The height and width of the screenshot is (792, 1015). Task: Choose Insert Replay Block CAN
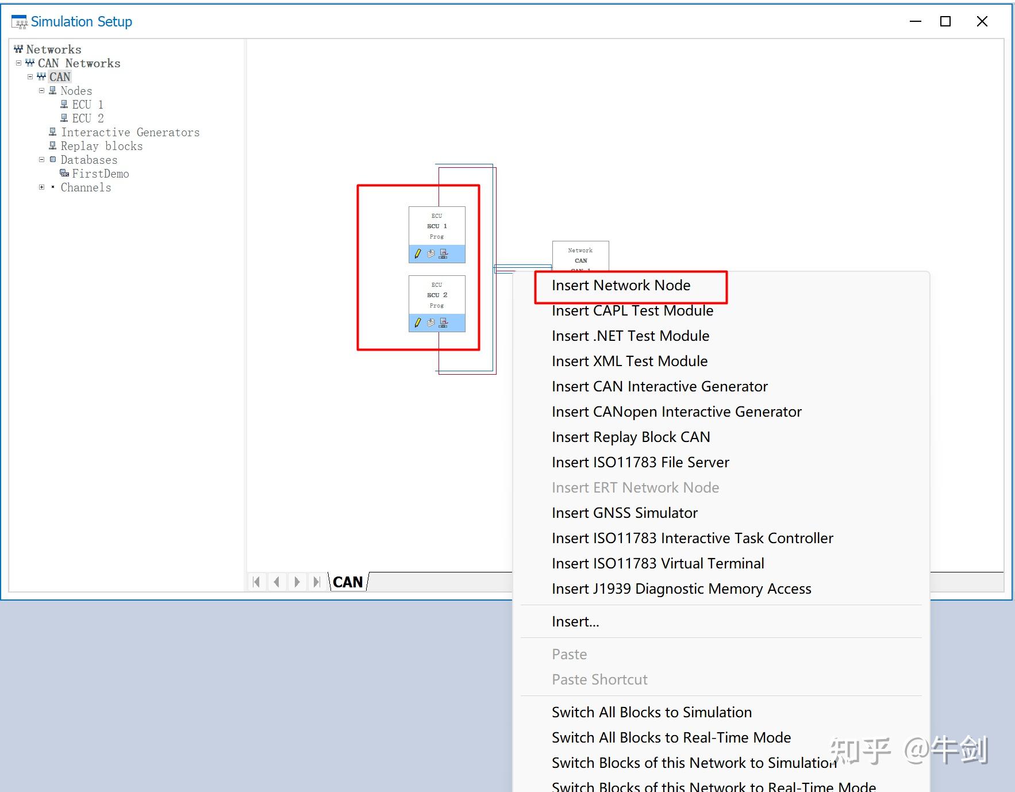(630, 437)
